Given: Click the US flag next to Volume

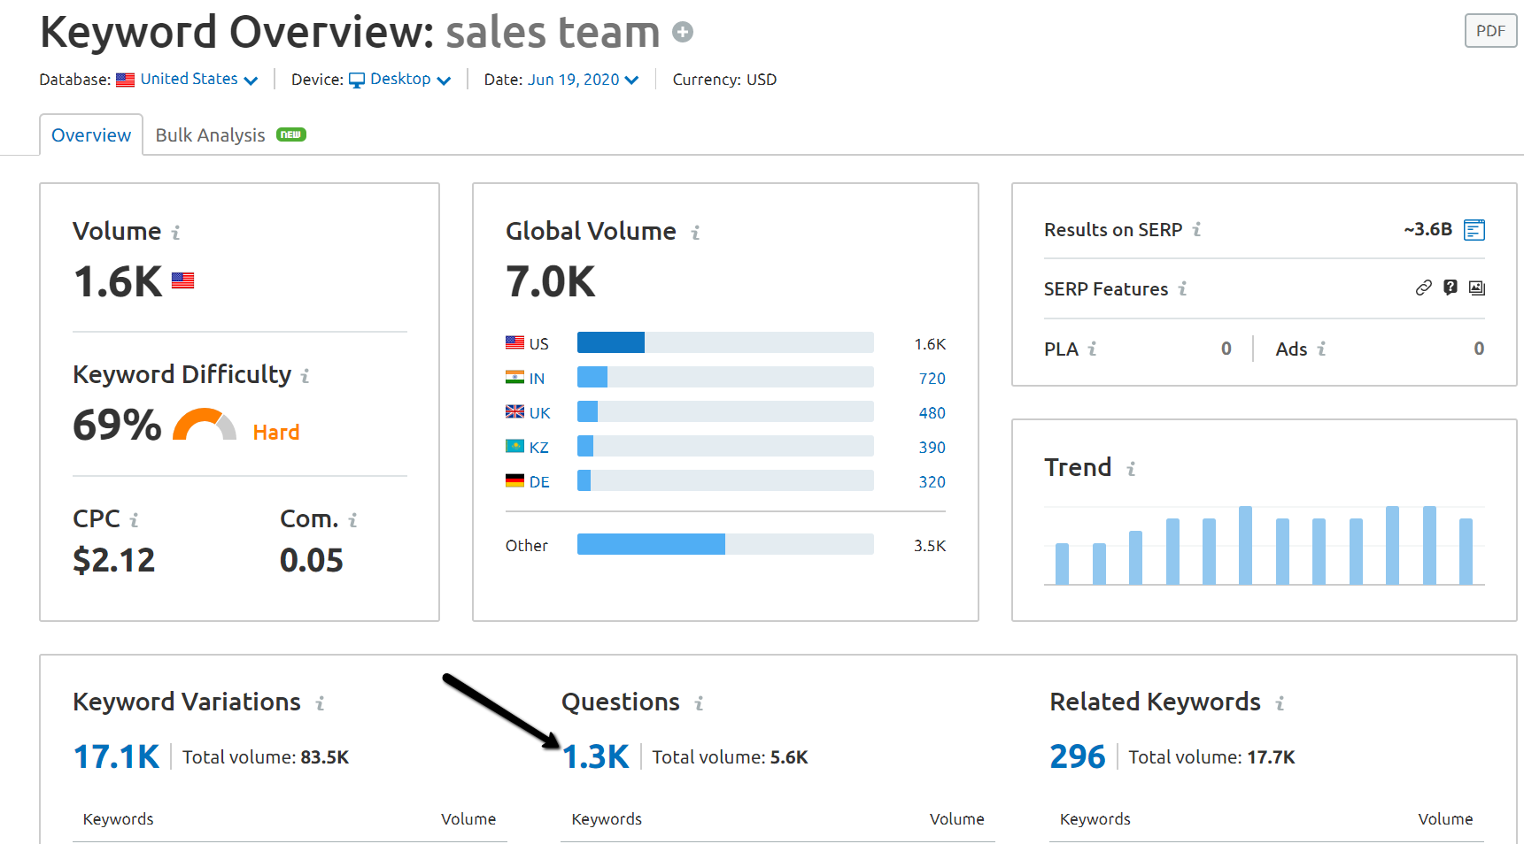Looking at the screenshot, I should click(183, 280).
